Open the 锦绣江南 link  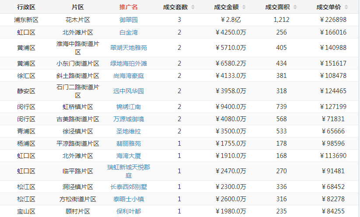tap(128, 107)
